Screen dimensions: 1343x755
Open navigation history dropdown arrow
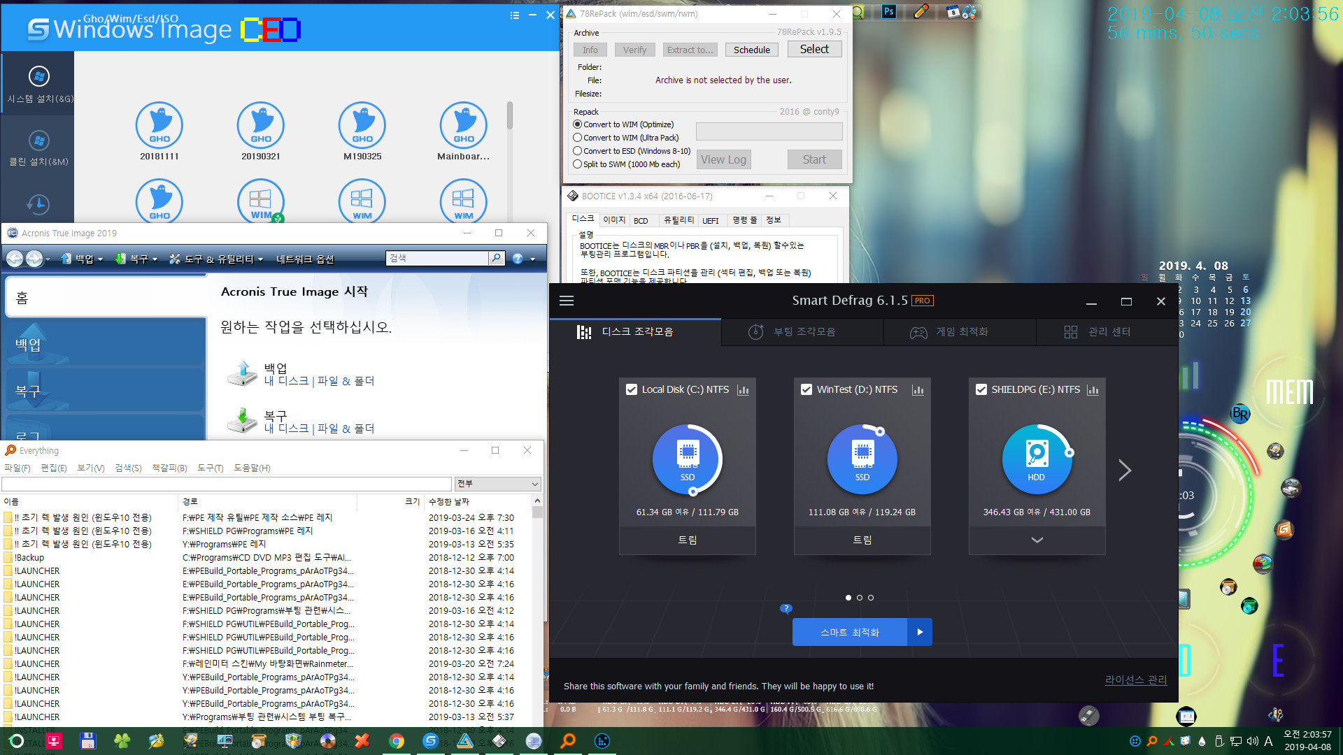tap(48, 259)
